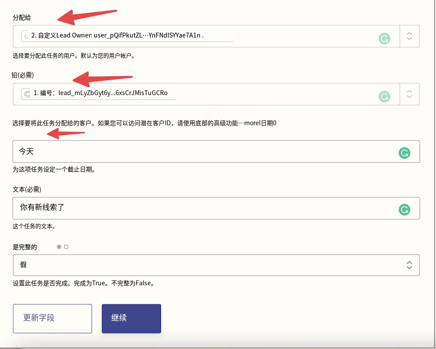This screenshot has width=436, height=349.
Task: Click the Grammarly icon in the 铅 field
Action: pyautogui.click(x=384, y=96)
